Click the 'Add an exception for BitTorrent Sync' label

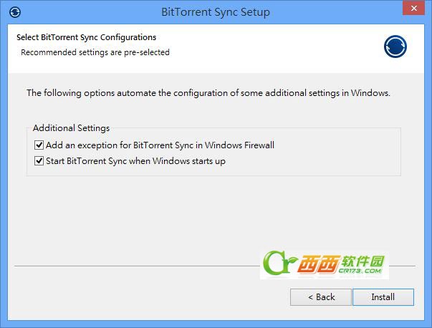click(160, 145)
